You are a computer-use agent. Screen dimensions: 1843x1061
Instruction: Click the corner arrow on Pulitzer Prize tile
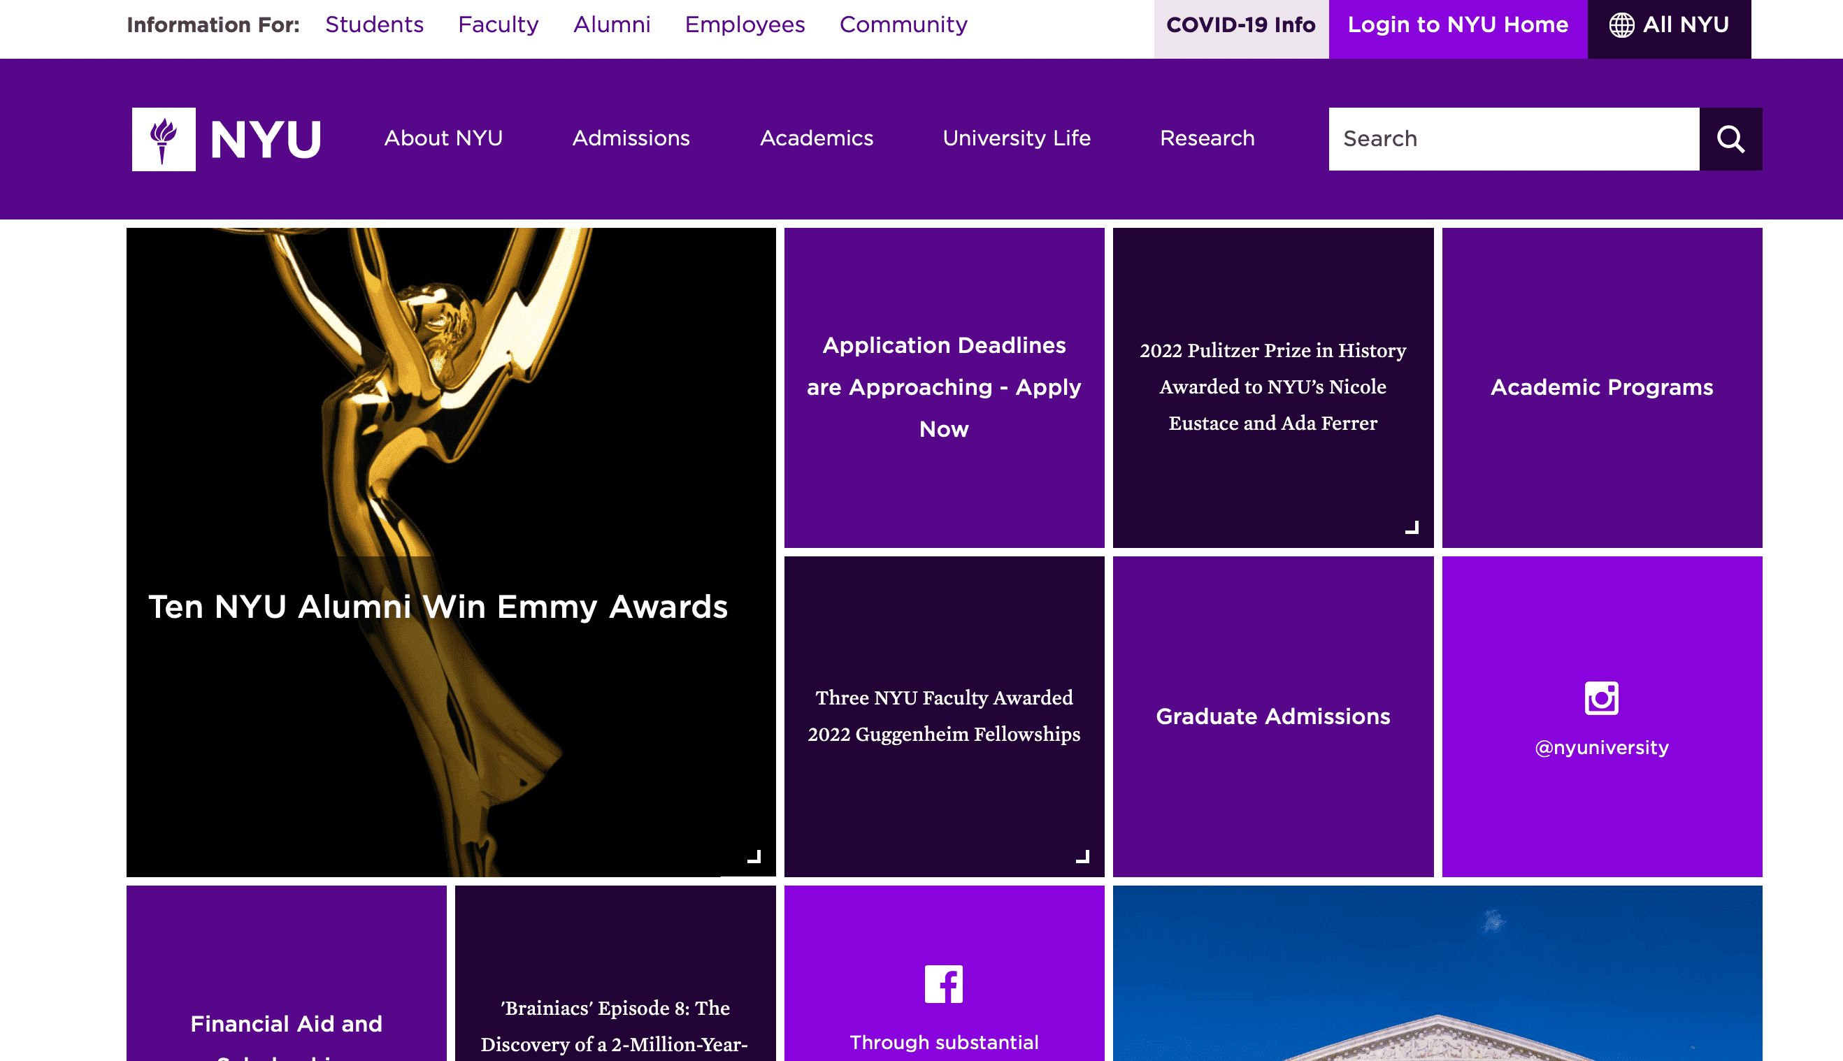point(1412,527)
